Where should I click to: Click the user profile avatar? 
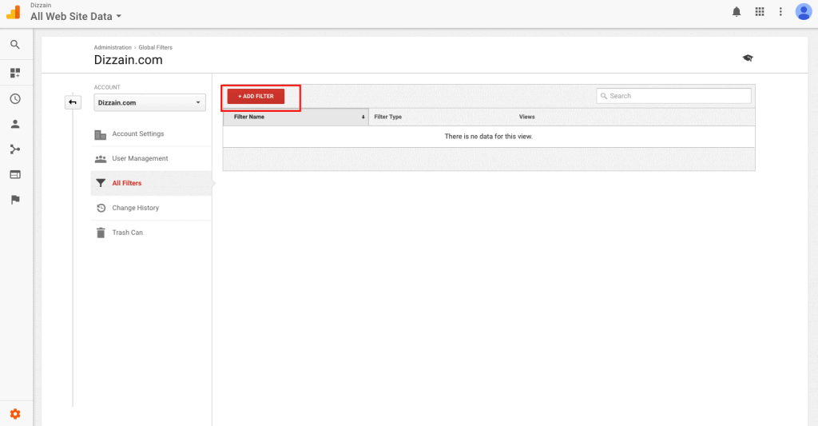(x=803, y=12)
